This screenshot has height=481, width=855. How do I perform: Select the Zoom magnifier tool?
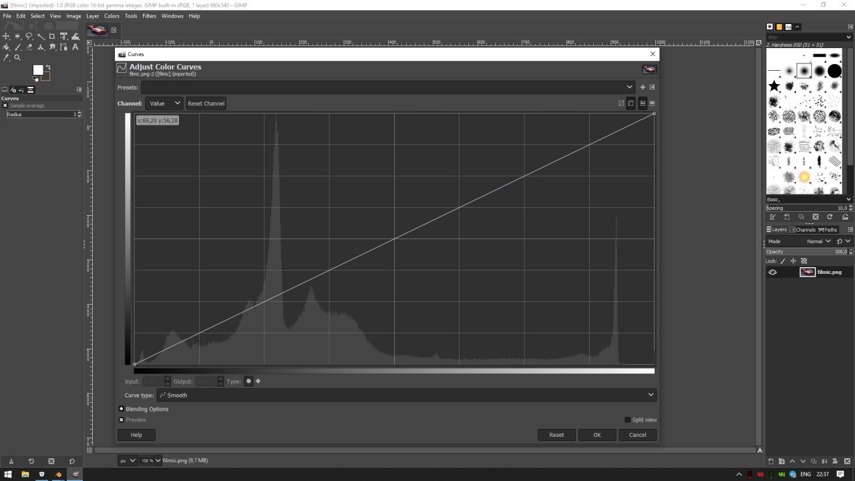[x=17, y=57]
